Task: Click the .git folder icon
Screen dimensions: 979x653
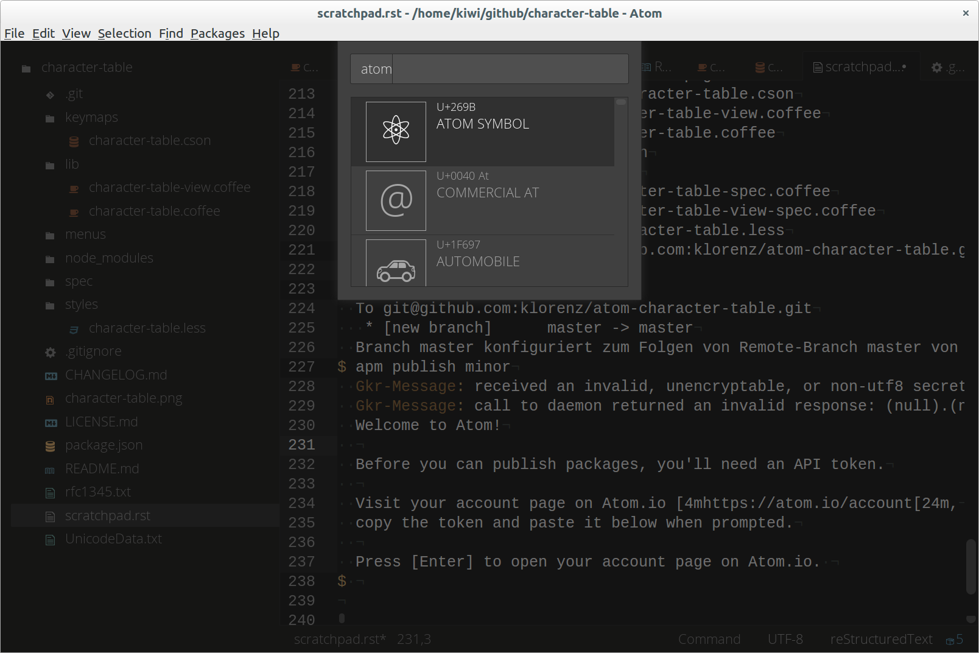Action: tap(50, 94)
